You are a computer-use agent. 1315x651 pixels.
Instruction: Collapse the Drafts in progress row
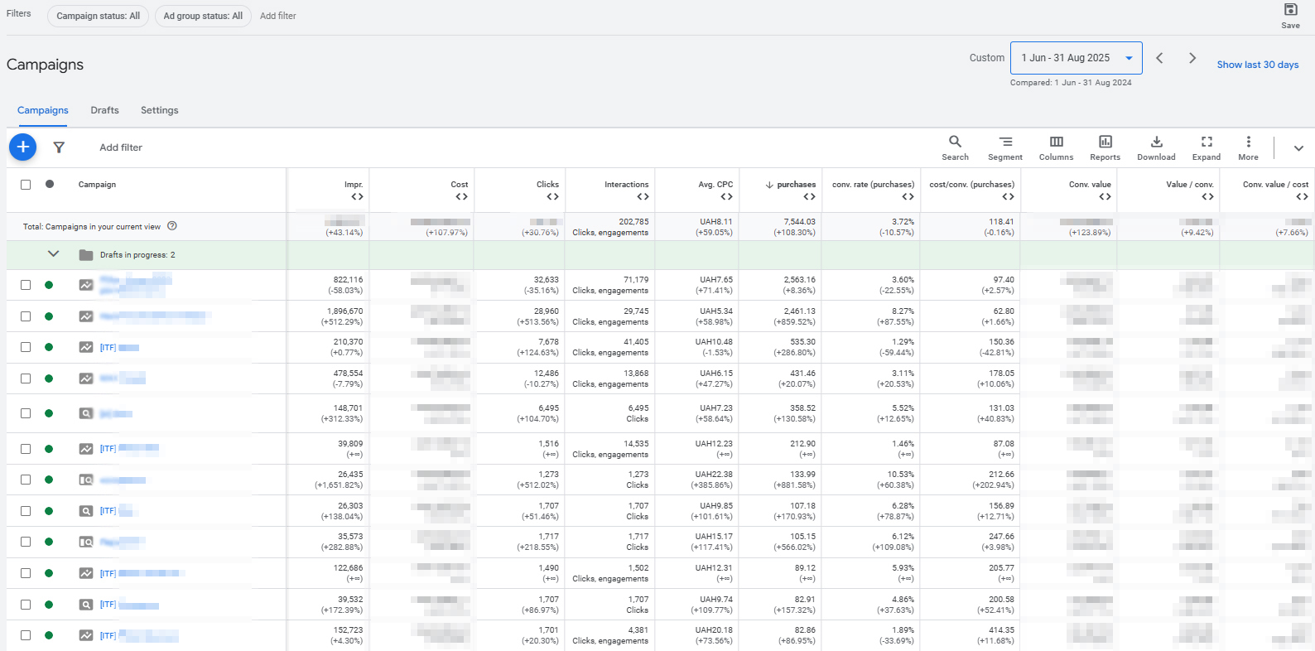tap(54, 254)
